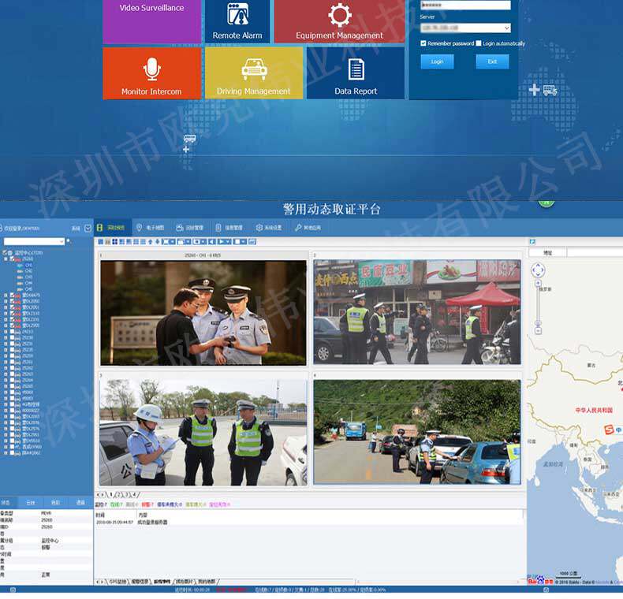Open the GPS监控 bottom tab
The image size is (623, 599).
point(118,582)
